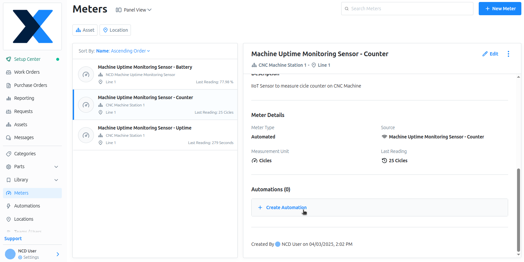Image resolution: width=524 pixels, height=262 pixels.
Task: Select Meters in the sidebar
Action: pos(32,193)
